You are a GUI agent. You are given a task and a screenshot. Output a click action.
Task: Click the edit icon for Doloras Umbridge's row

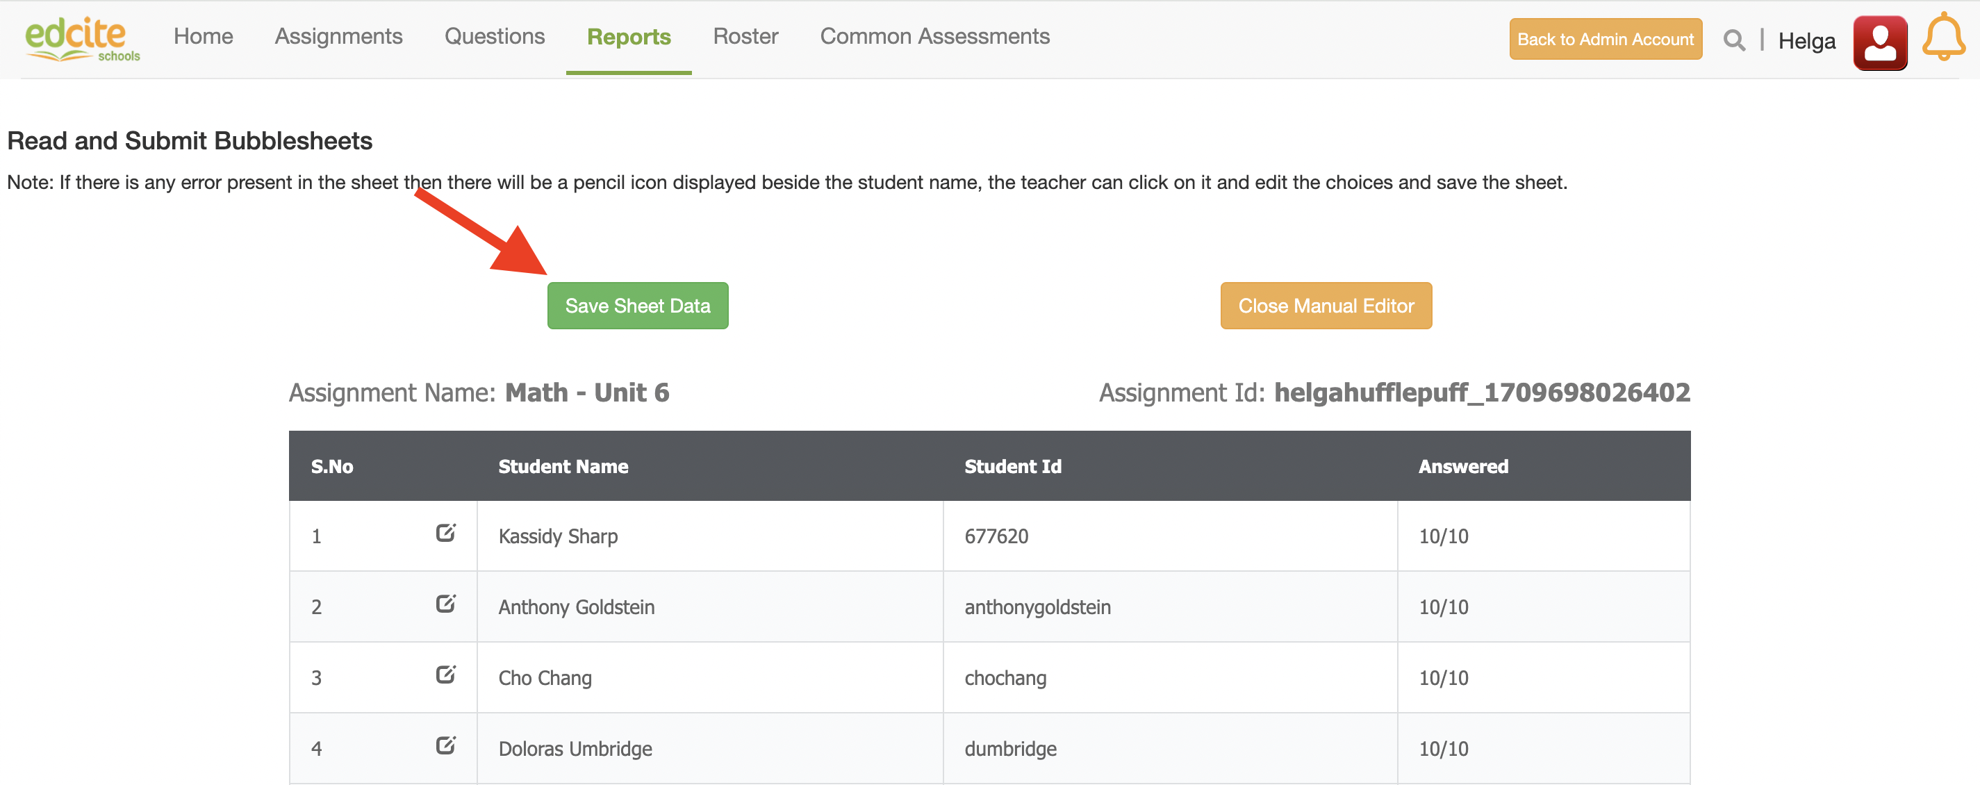click(445, 745)
